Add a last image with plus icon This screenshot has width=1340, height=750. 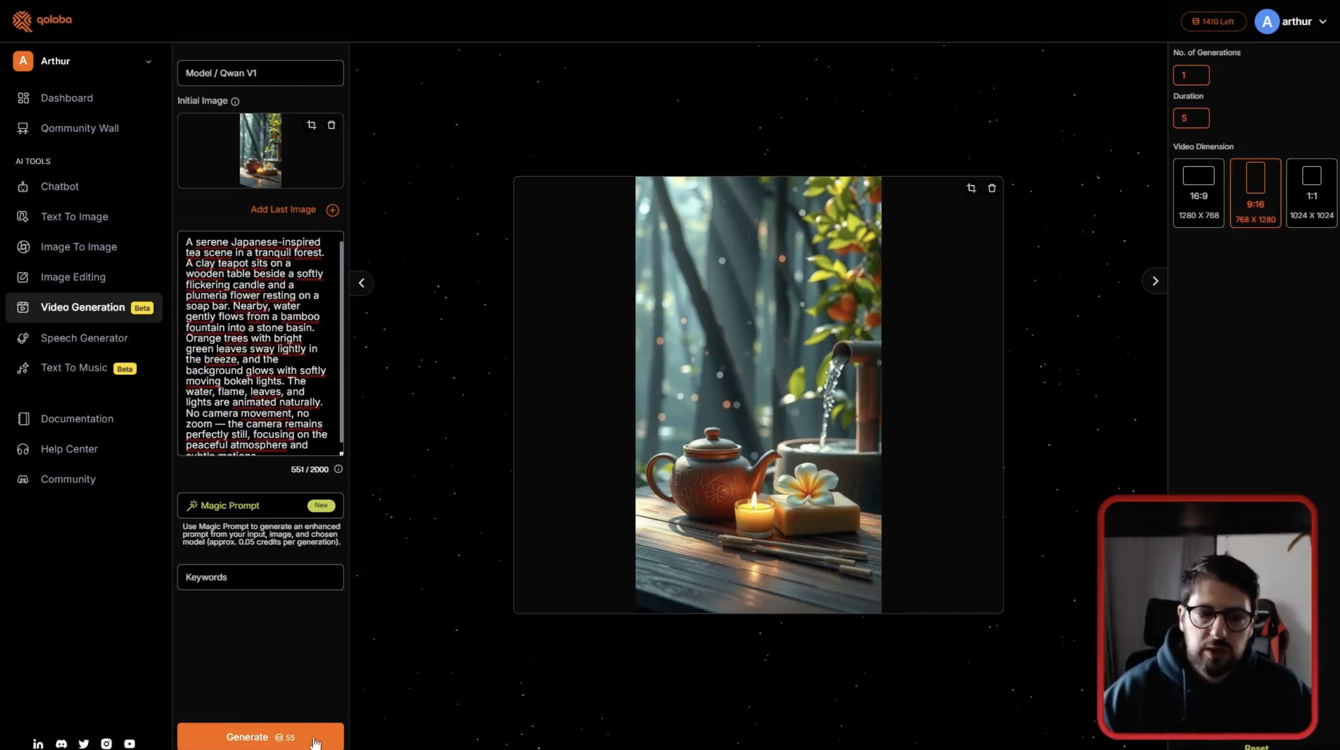pyautogui.click(x=332, y=210)
